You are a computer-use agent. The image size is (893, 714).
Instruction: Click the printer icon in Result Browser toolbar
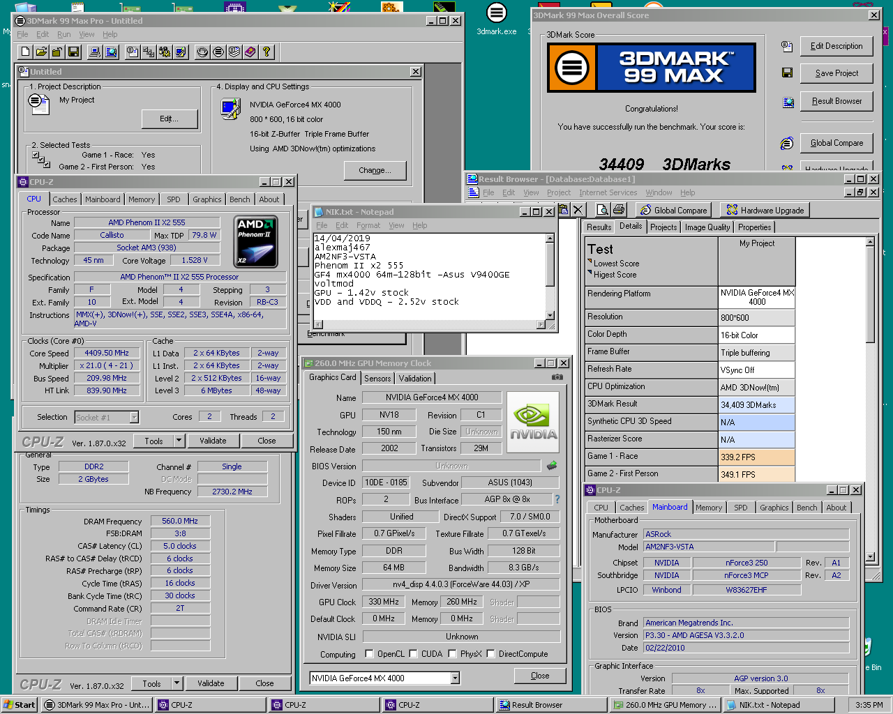(x=619, y=210)
